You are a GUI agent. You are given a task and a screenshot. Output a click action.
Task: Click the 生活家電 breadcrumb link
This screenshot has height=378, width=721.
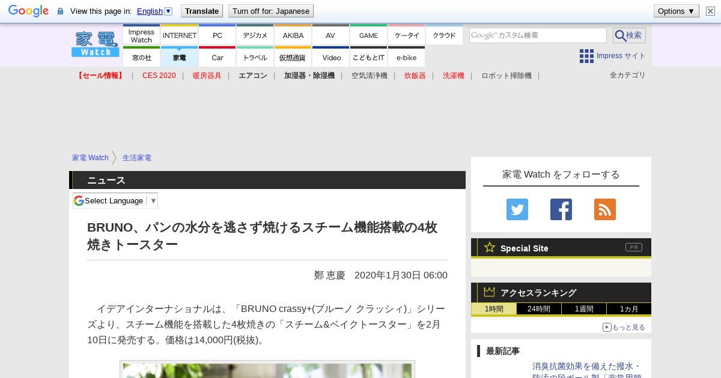[x=137, y=158]
